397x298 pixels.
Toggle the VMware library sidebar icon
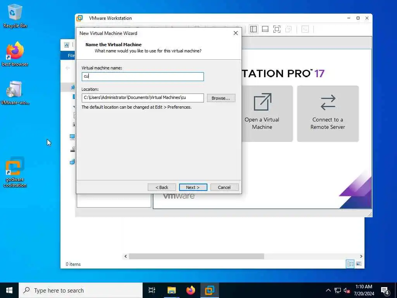point(254,29)
